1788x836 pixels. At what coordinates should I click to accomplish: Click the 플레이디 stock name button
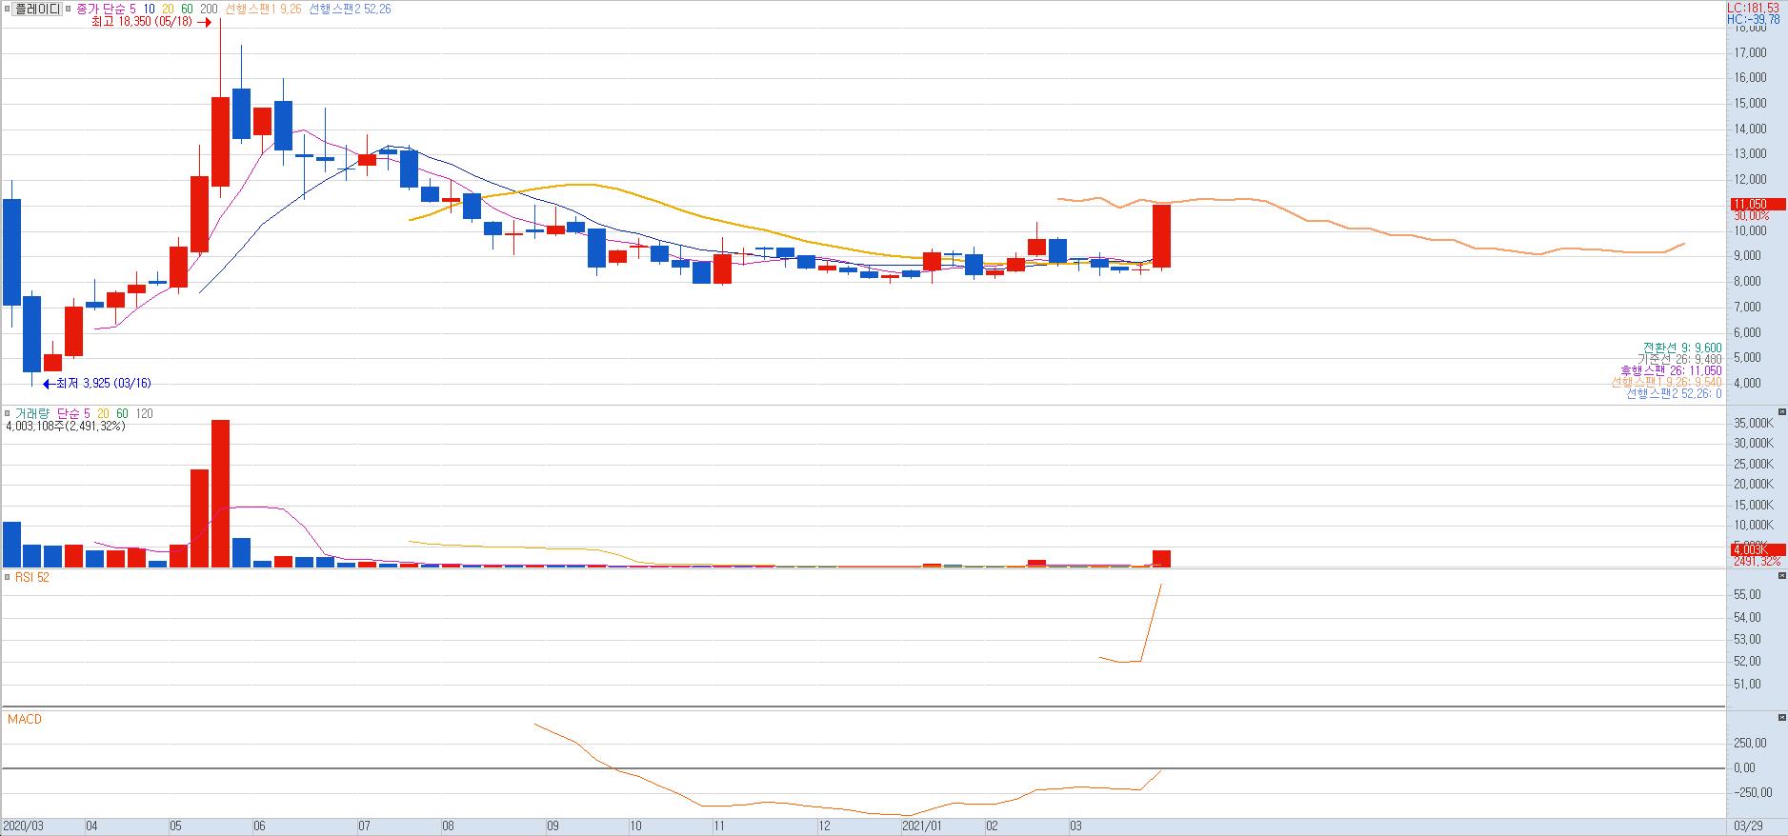coord(38,9)
